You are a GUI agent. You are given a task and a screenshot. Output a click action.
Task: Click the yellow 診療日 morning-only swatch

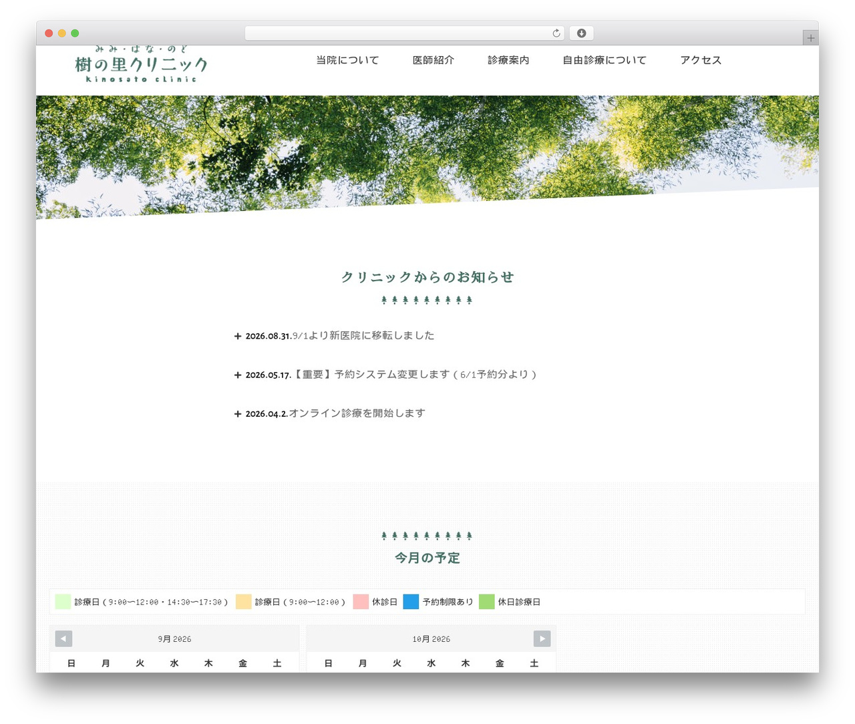tap(244, 601)
